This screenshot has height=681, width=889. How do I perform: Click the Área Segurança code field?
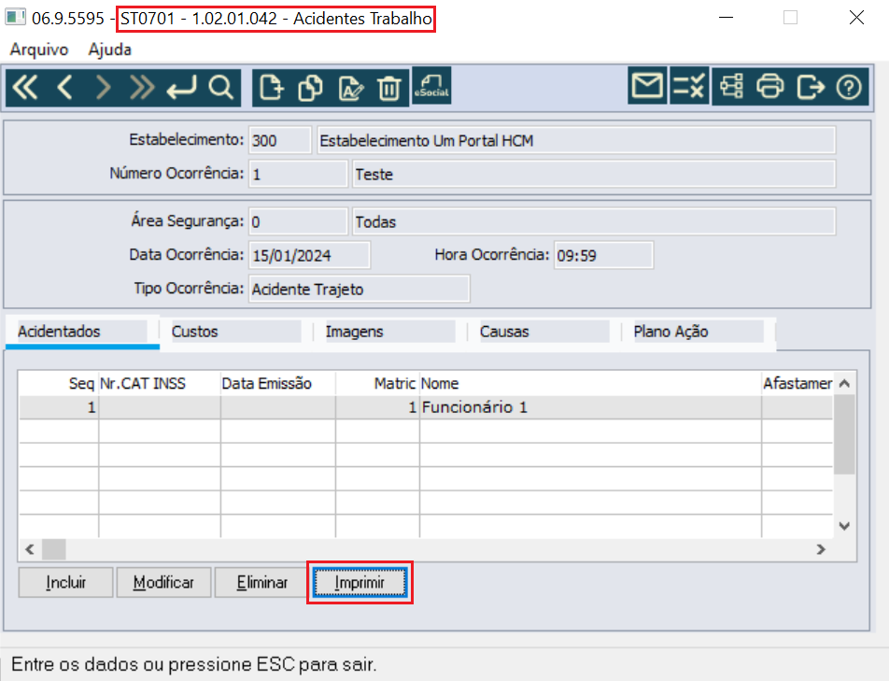pos(298,221)
